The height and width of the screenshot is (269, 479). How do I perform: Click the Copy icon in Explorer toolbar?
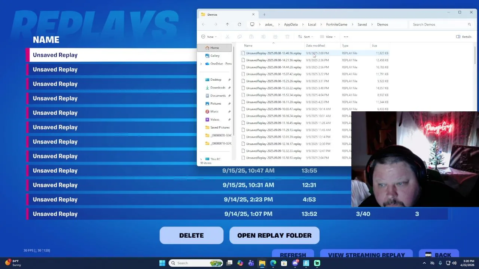239,37
